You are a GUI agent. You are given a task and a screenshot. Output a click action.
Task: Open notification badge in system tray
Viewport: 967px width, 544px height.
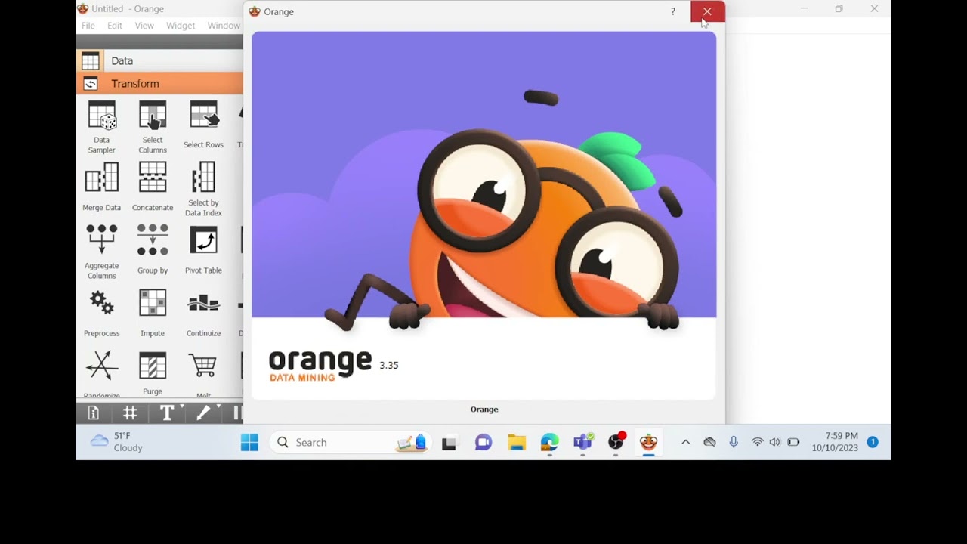tap(873, 442)
